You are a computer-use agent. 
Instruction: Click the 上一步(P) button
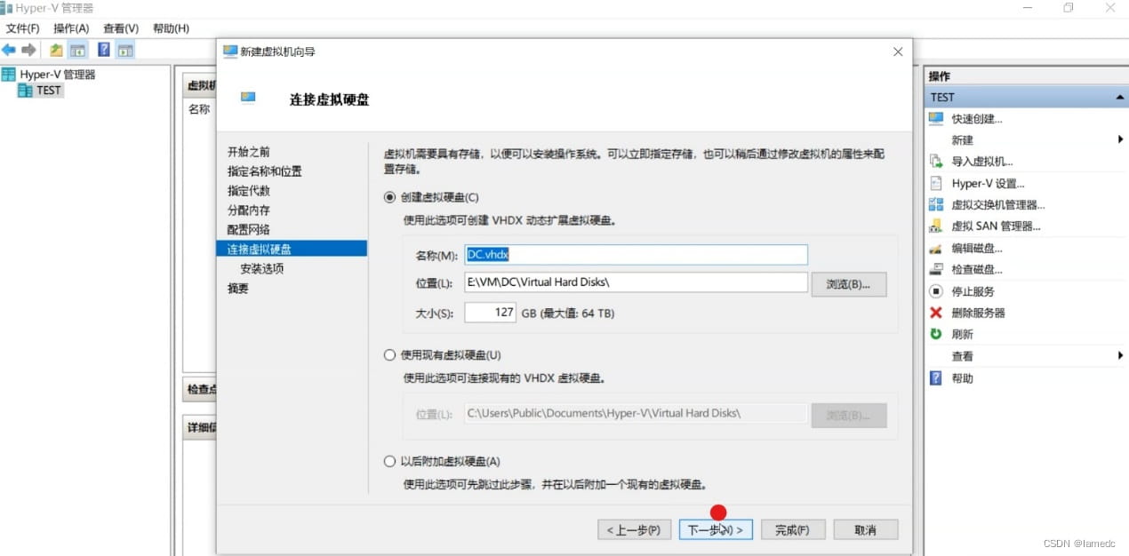coord(633,530)
